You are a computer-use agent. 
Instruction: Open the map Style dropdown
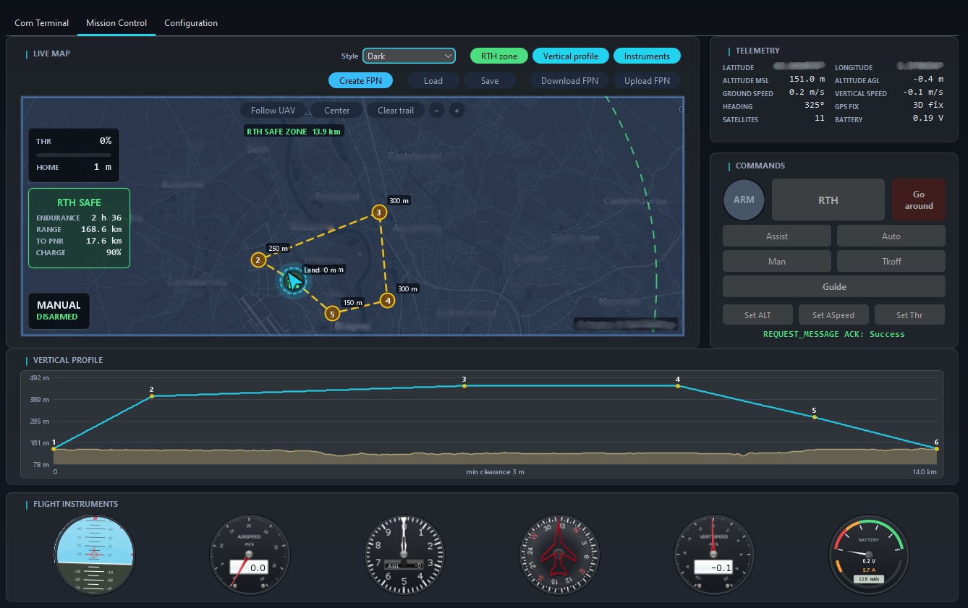(x=409, y=56)
